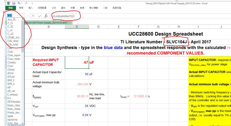
Task: Click the formula bar with =Lookuptables!O21
Action: click(x=140, y=16)
